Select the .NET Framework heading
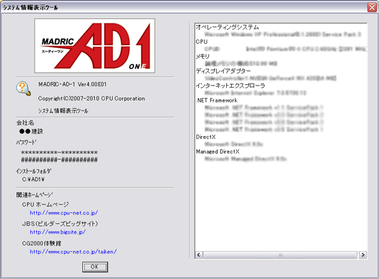 [217, 100]
